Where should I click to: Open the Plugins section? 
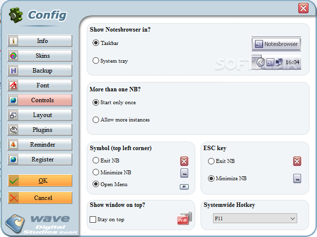pos(40,130)
